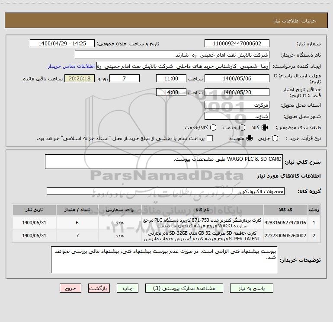The height and width of the screenshot is (322, 333).
Task: Click row number 2 in table
Action: (314, 236)
